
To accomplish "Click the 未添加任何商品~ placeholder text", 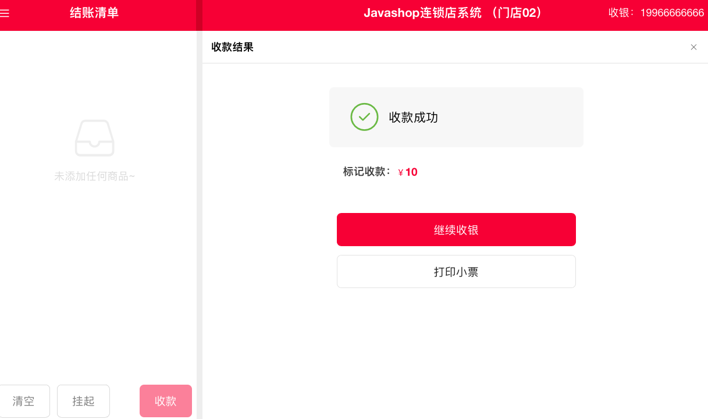I will coord(94,176).
